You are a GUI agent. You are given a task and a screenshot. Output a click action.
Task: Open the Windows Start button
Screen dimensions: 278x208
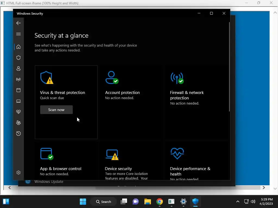click(x=83, y=201)
